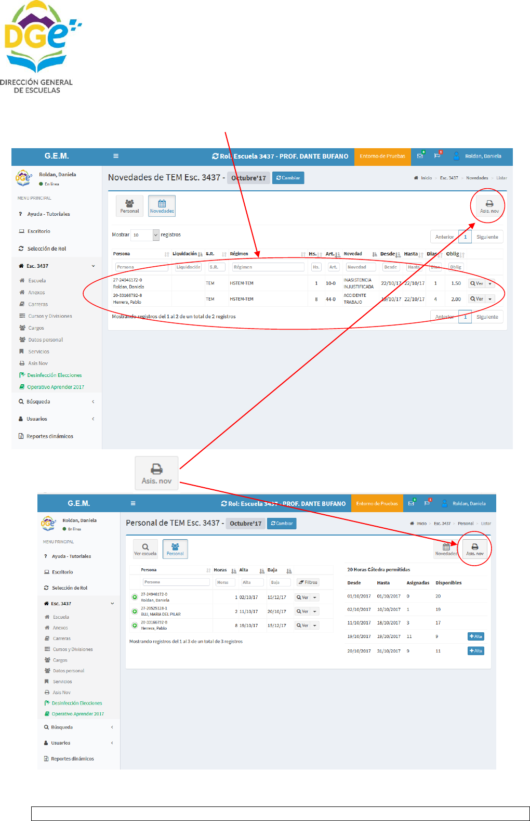Click enlarged Asis. nov printer illustration between screenshots
530x821 pixels.
[x=156, y=473]
